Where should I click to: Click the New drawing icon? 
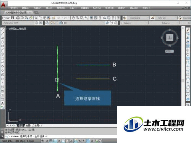4,18
